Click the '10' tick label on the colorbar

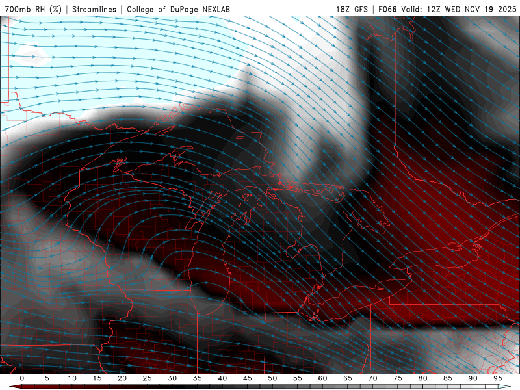[72, 378]
